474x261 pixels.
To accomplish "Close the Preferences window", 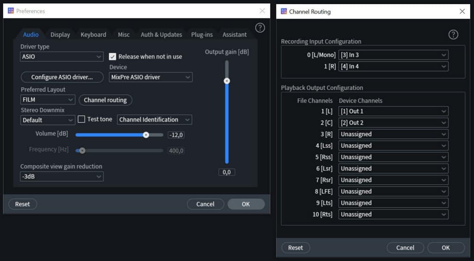I will point(262,11).
